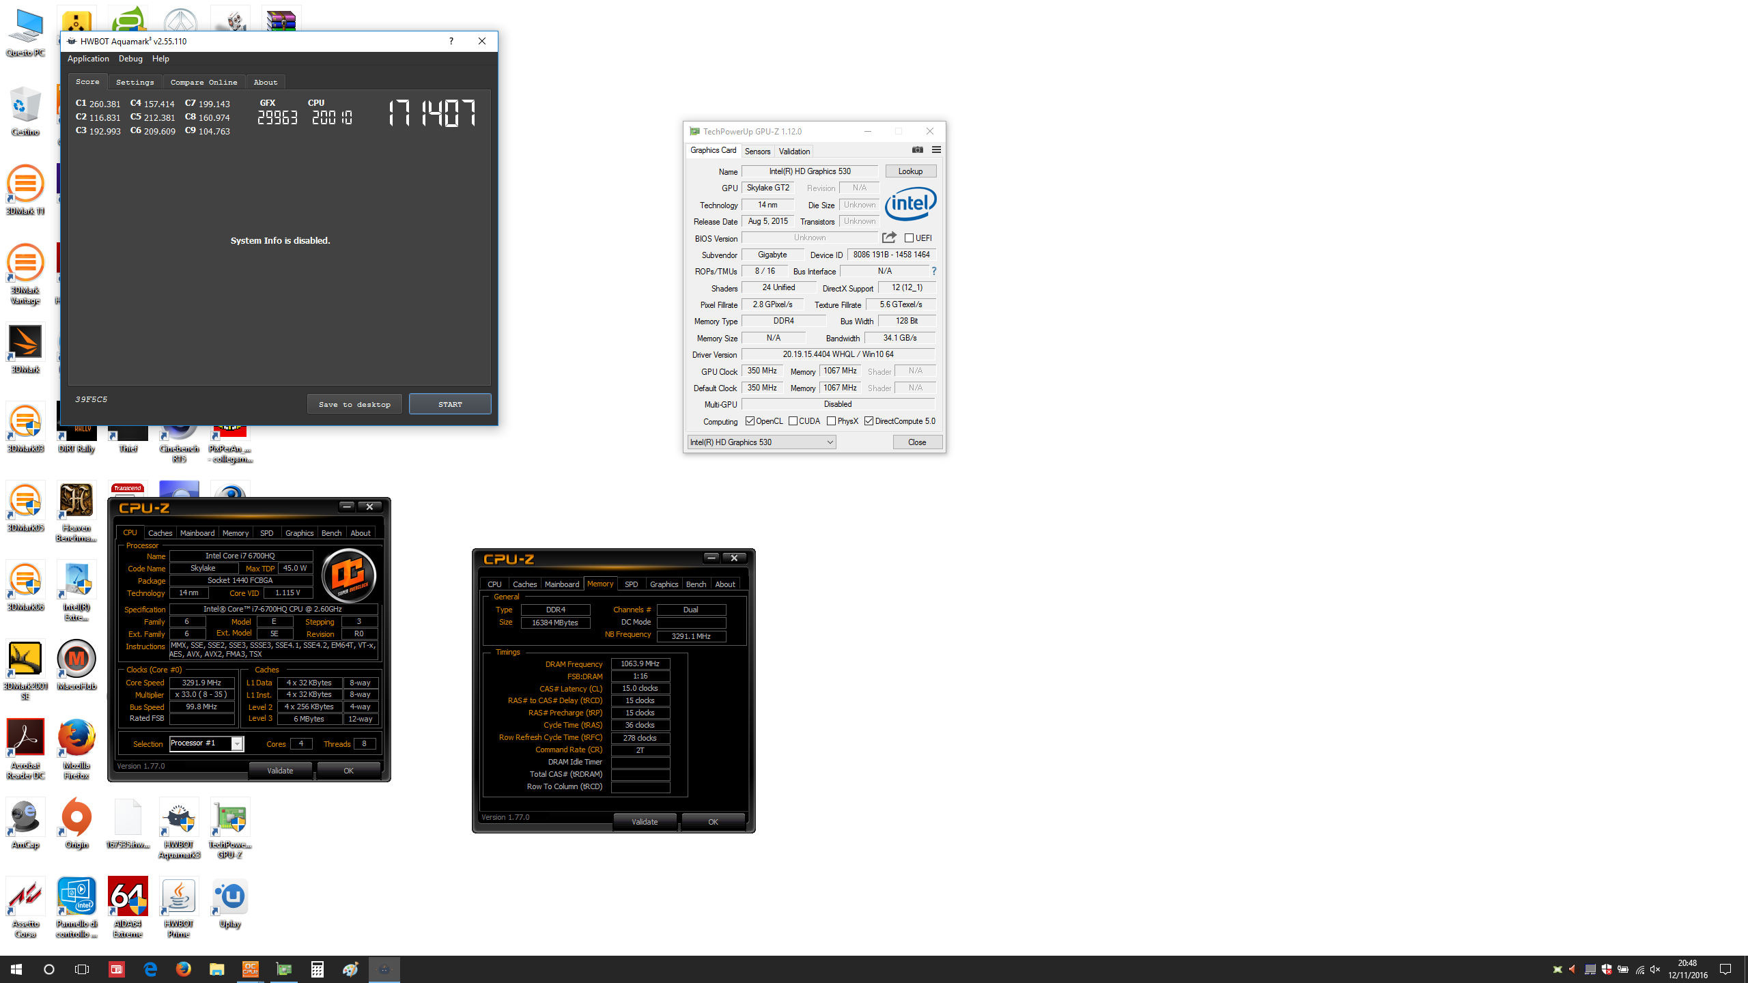
Task: Expand the Intel HD Graphics 530 GPU dropdown
Action: [761, 442]
